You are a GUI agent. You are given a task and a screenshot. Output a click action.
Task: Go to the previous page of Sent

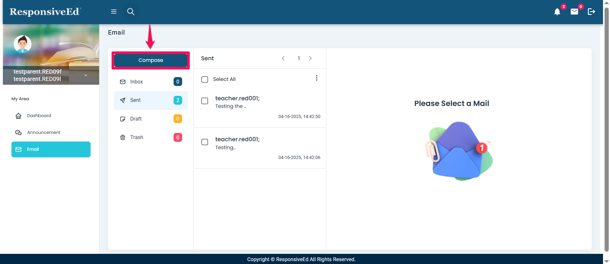(x=283, y=58)
